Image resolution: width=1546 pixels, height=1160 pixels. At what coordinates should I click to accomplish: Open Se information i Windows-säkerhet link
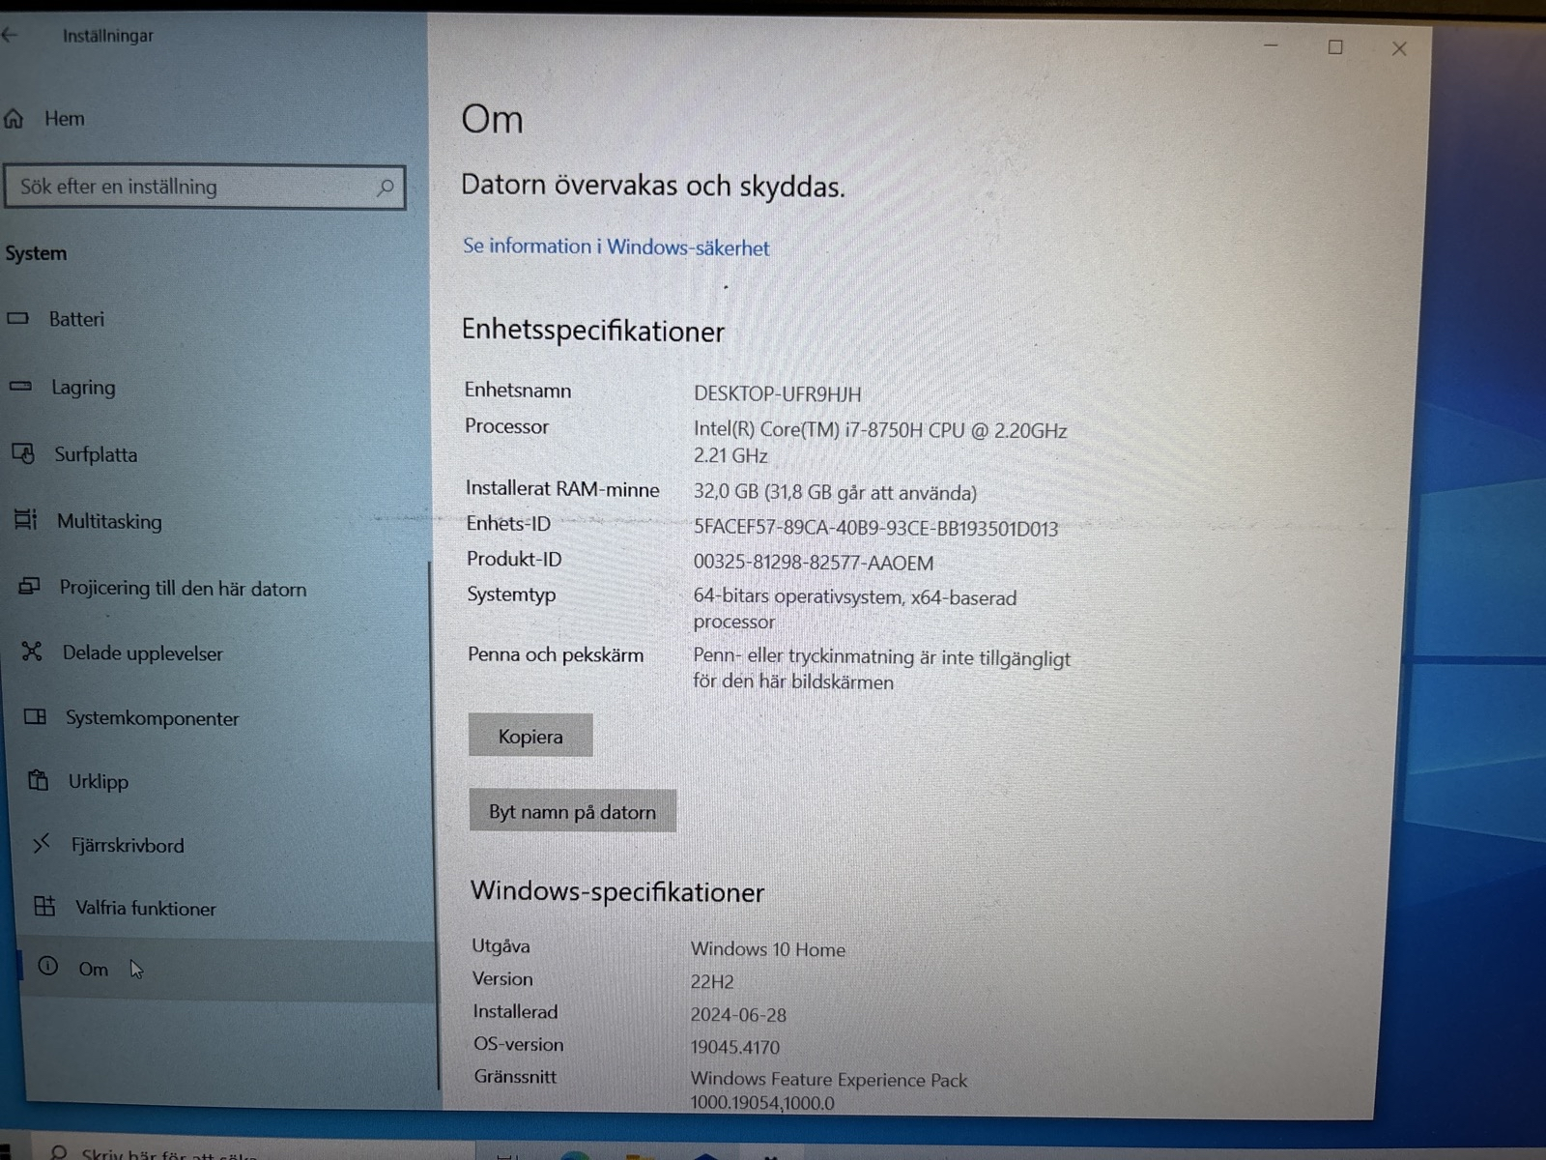click(616, 246)
